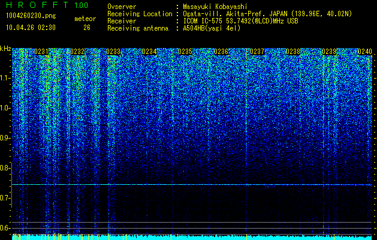
Task: Click the 0231 time marker
Action: (x=41, y=52)
